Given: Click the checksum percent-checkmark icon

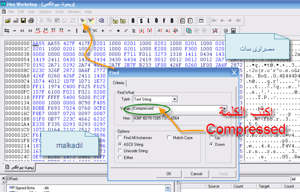Looking at the screenshot, I should 215,31.
